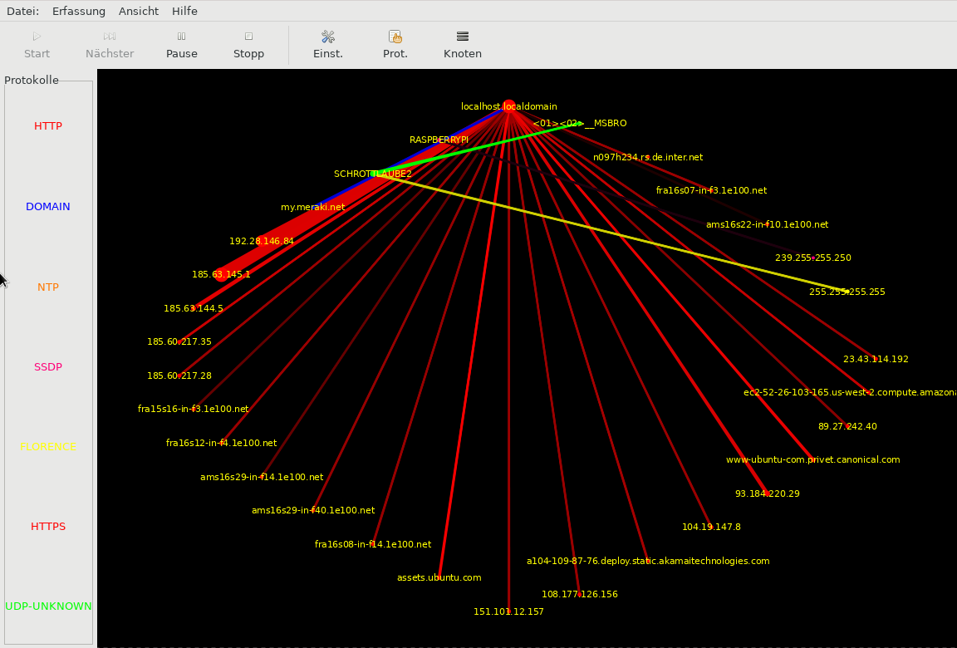This screenshot has width=957, height=648.
Task: Pause the capture with the Pause icon
Action: (x=181, y=37)
